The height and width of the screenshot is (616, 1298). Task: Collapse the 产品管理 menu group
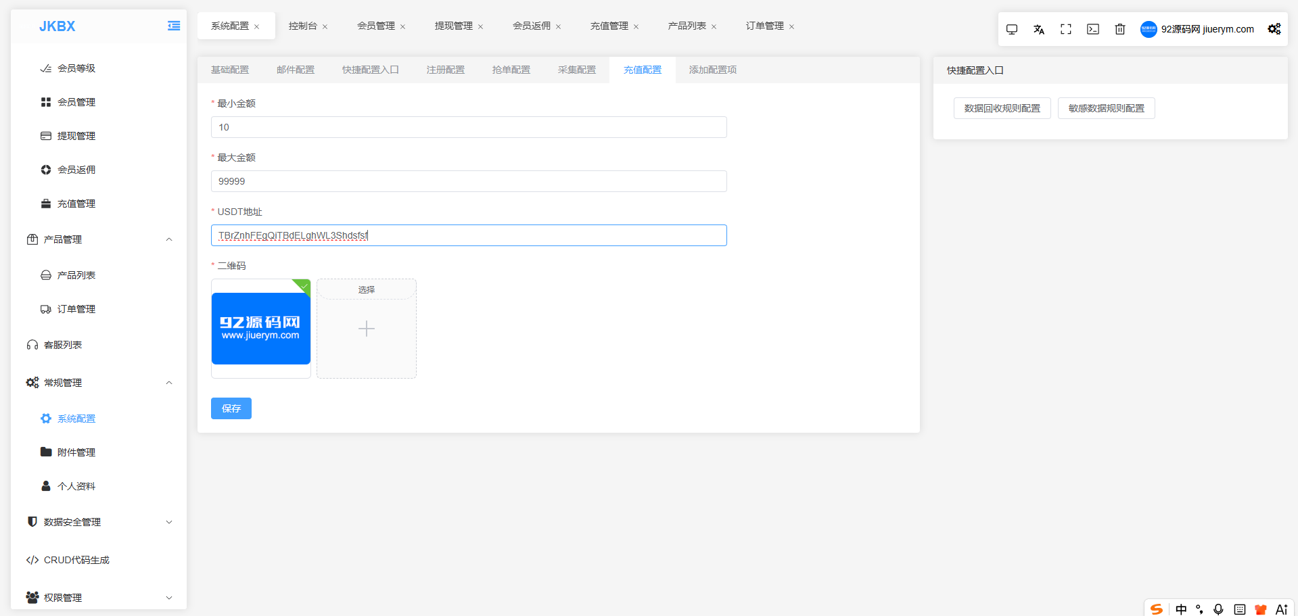[x=169, y=239]
